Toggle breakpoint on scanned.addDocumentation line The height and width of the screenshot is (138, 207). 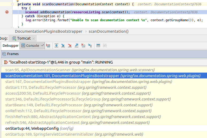pos(7,12)
